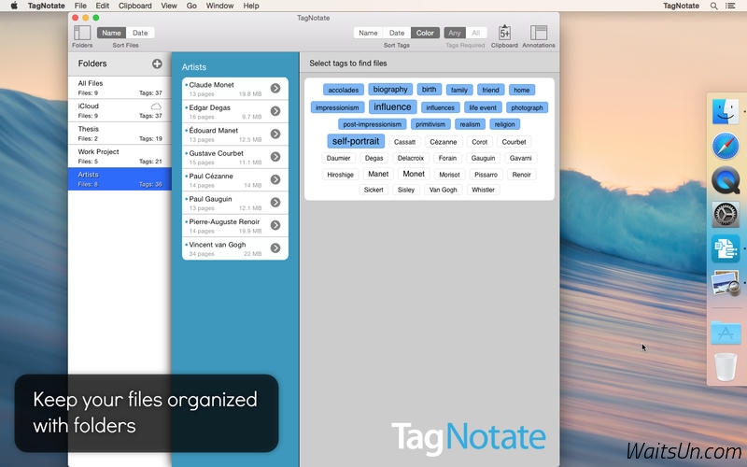Open Édouard Manet file arrow
This screenshot has width=747, height=467.
[x=275, y=134]
